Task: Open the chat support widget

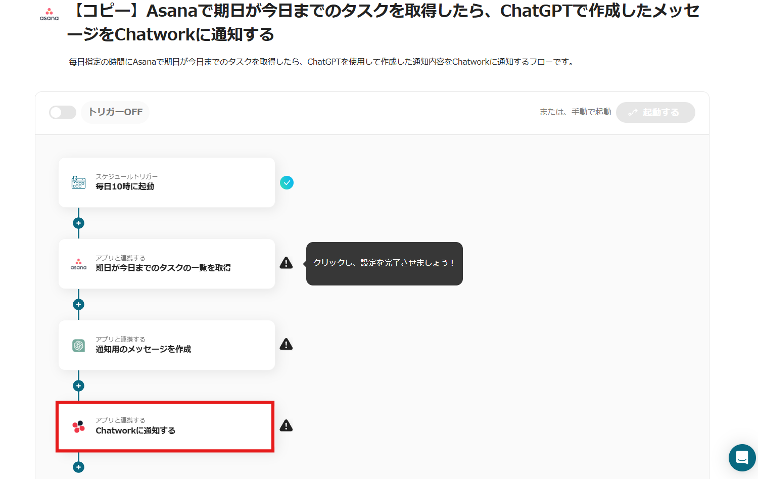Action: 742,458
